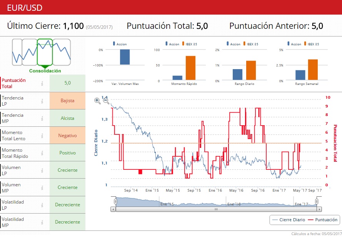Viewport: 342px width, 237px height.
Task: Click the right handle of the range navigator
Action: (x=317, y=201)
